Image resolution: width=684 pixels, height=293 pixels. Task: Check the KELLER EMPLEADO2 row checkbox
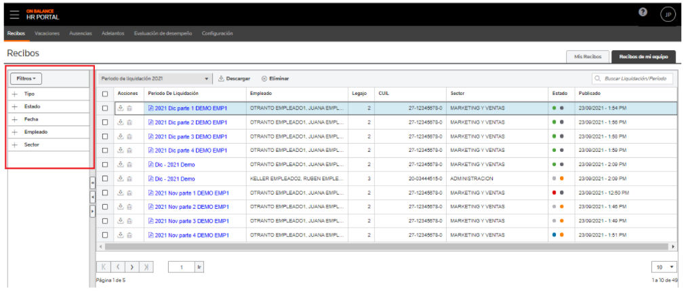(104, 178)
